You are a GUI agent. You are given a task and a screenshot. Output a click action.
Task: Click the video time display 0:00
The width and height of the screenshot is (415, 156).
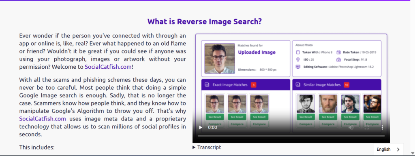tap(212, 127)
